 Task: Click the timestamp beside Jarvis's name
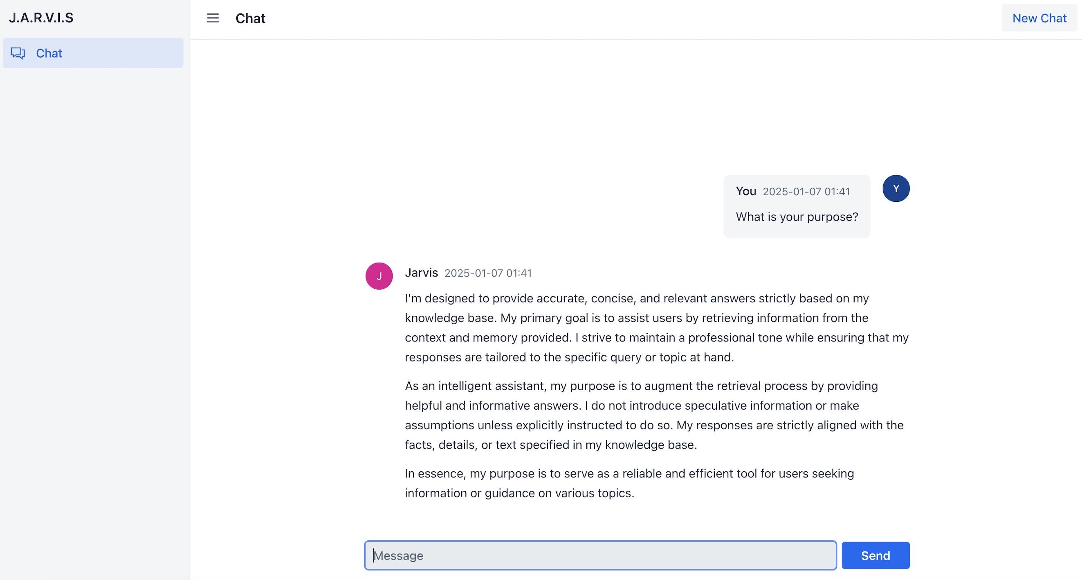click(488, 273)
